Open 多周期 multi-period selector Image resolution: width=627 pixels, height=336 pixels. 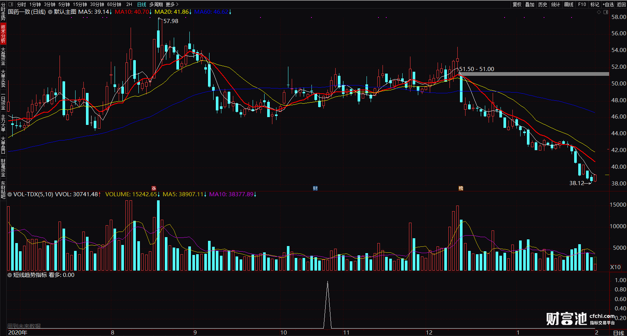click(x=156, y=4)
